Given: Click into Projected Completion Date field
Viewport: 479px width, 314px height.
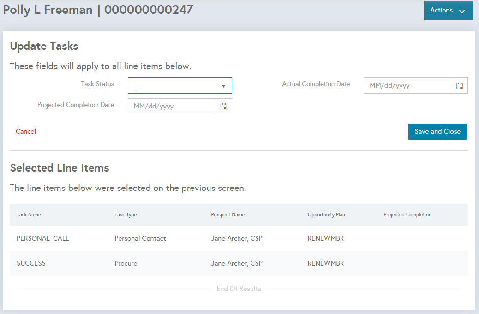Looking at the screenshot, I should click(x=172, y=107).
